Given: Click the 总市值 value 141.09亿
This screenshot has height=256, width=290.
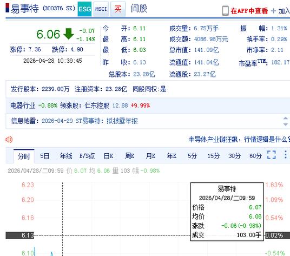Looking at the screenshot, I should pos(206,50).
